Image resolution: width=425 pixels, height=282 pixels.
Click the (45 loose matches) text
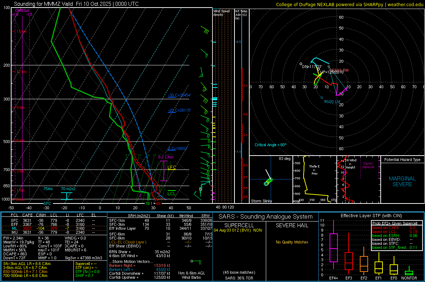click(x=239, y=272)
